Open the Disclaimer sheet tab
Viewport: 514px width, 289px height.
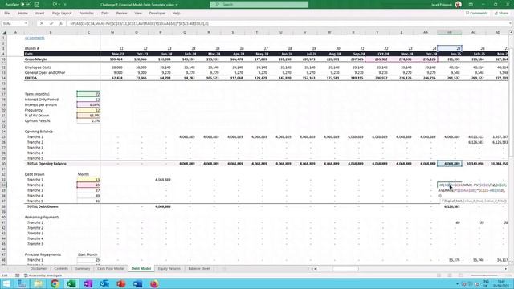(x=39, y=269)
